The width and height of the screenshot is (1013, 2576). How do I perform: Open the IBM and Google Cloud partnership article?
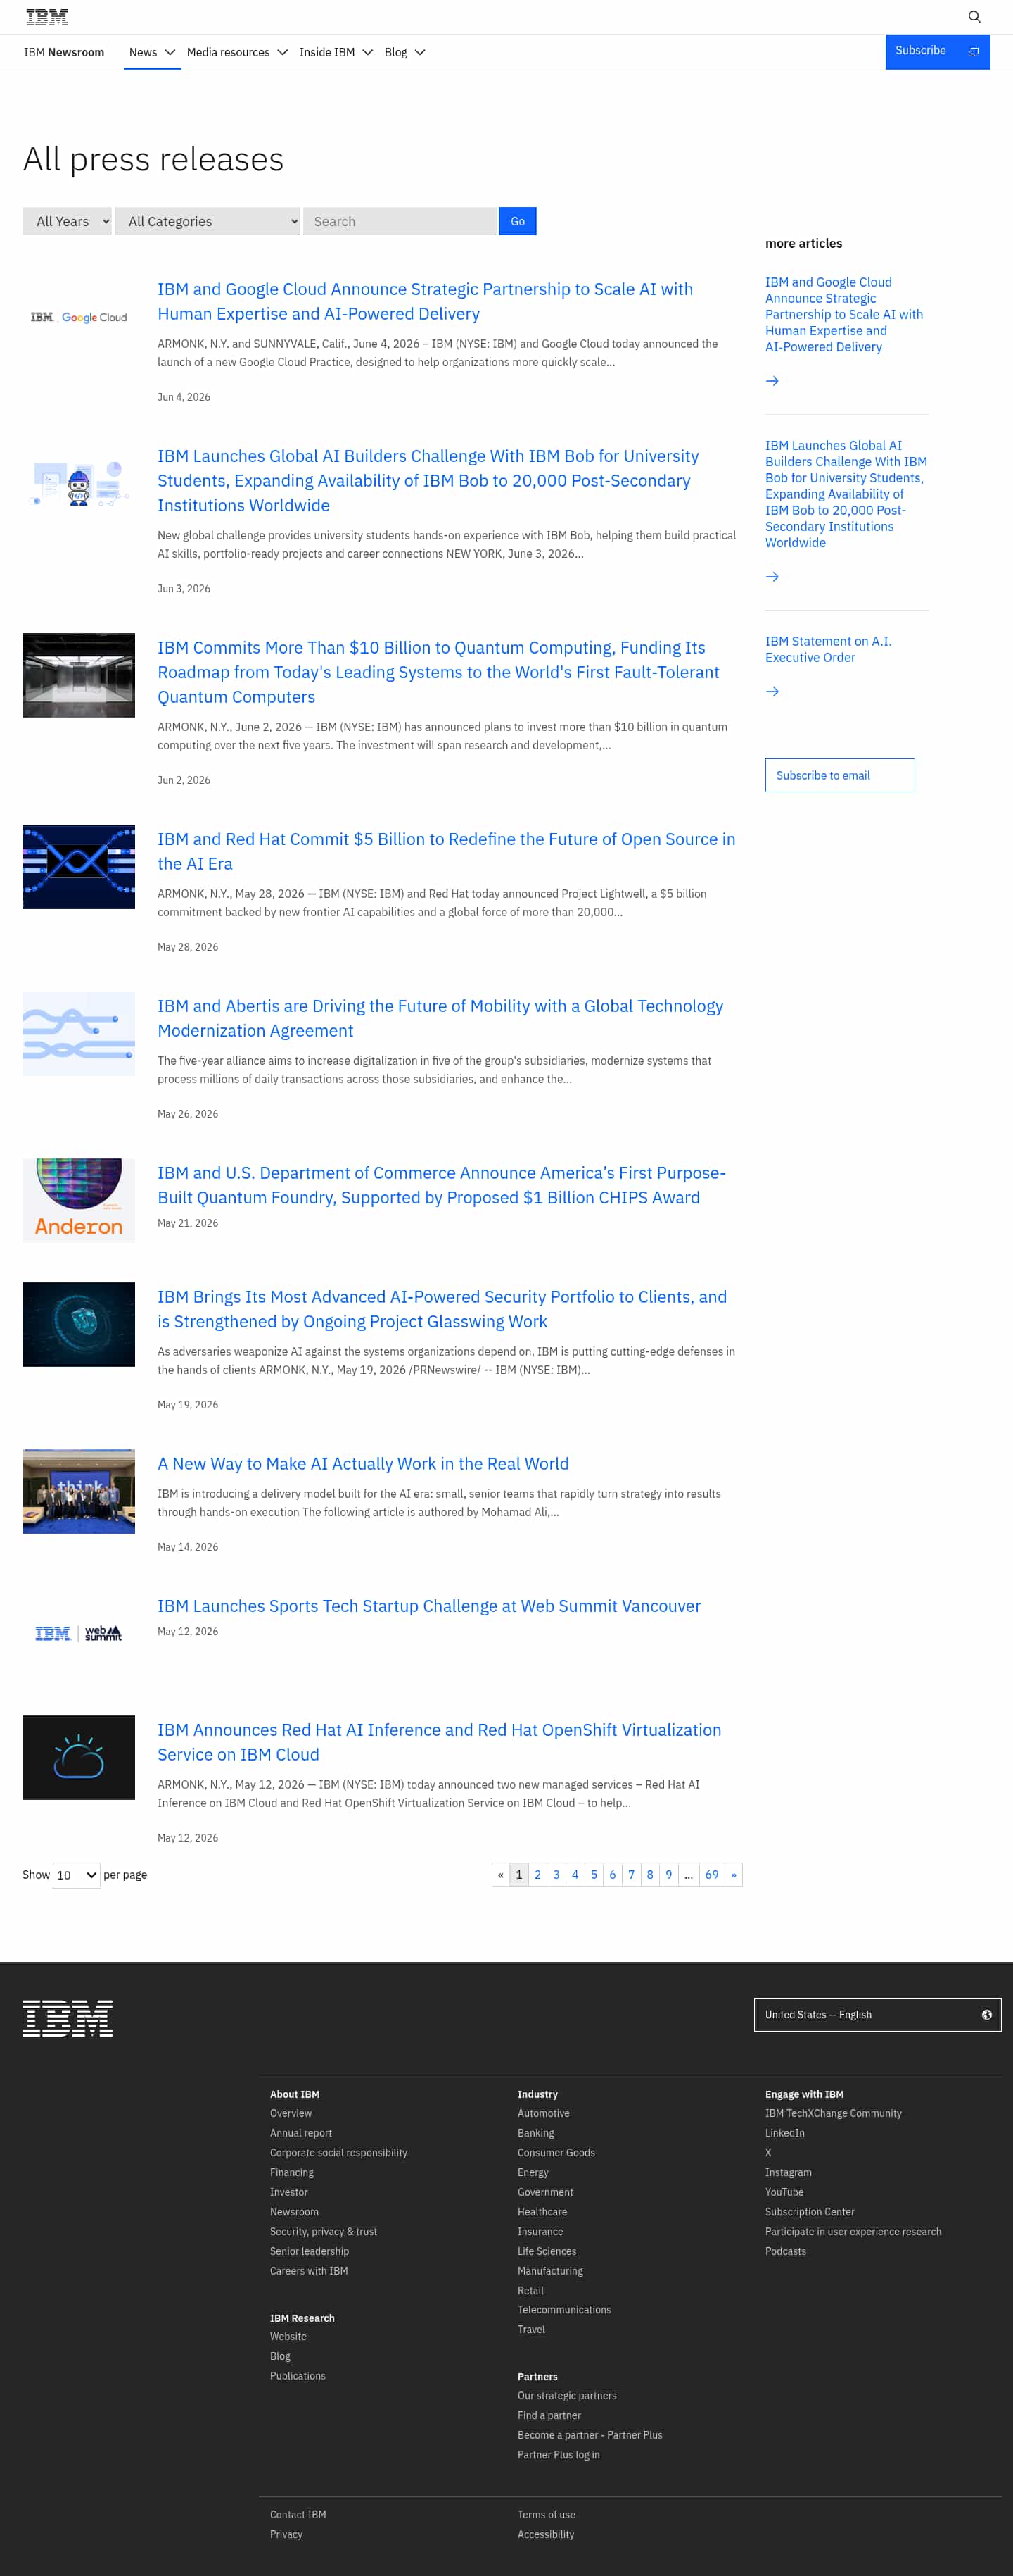pyautogui.click(x=425, y=301)
